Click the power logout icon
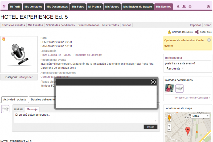This screenshot has height=142, width=213. (208, 6)
